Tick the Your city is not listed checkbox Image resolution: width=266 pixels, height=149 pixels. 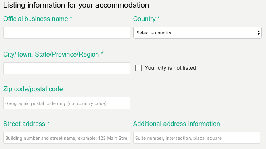coord(138,68)
